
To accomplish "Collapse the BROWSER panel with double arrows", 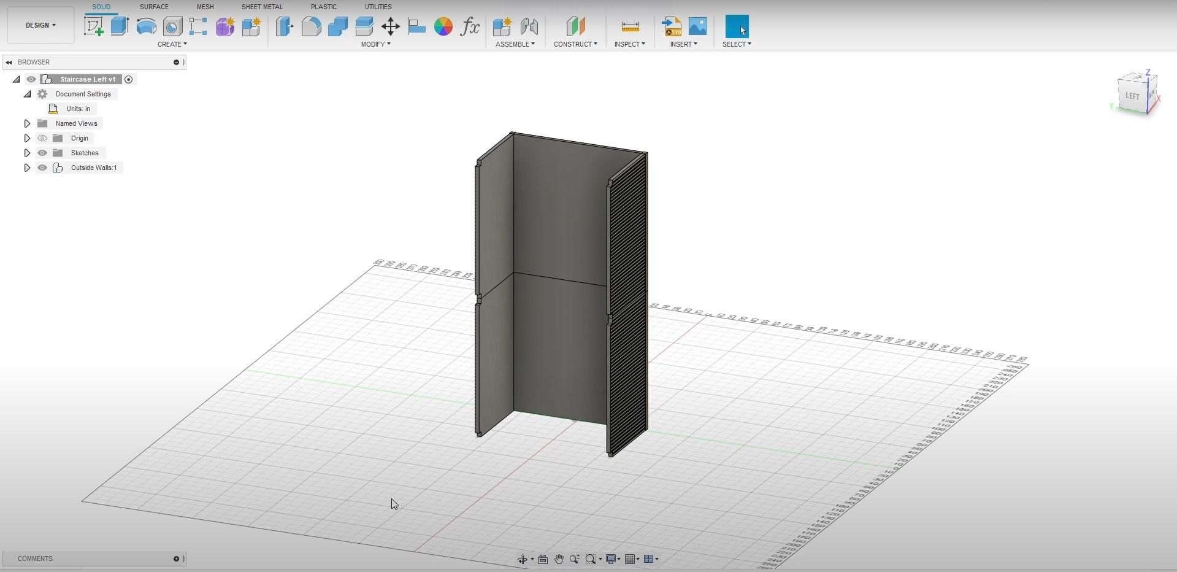I will pos(9,62).
